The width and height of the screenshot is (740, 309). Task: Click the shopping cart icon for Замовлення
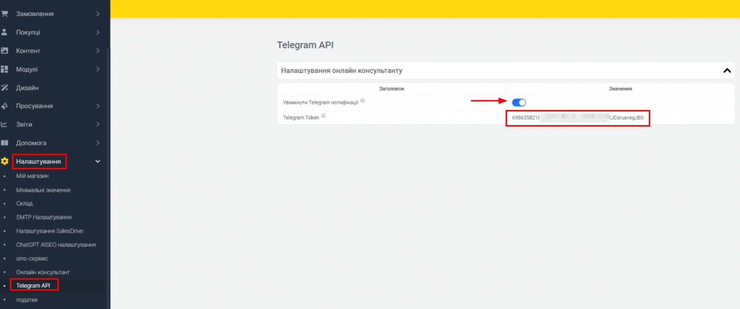5,14
